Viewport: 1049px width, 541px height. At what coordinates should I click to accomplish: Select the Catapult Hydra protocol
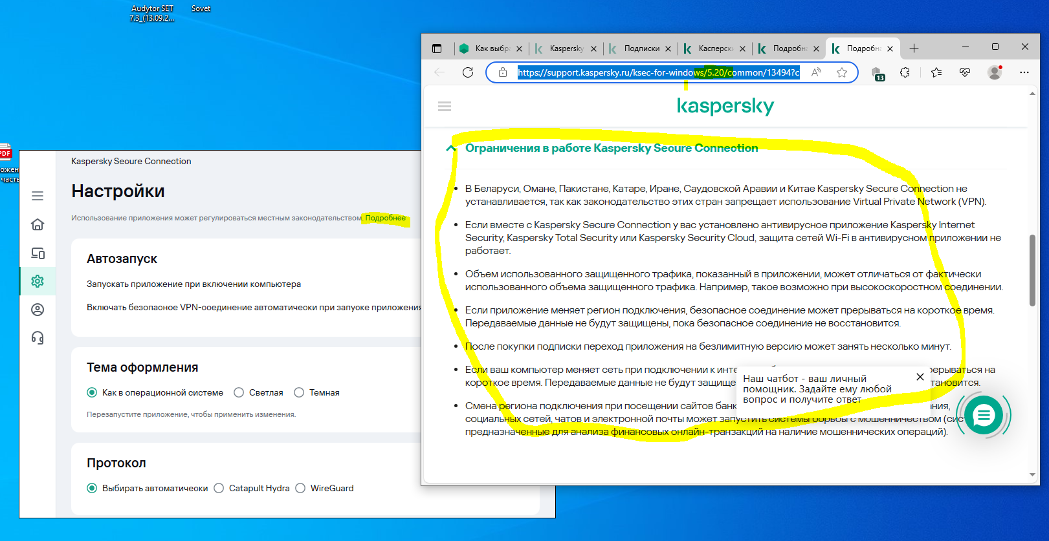pyautogui.click(x=219, y=488)
